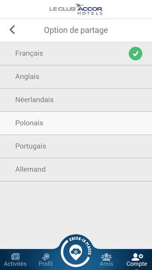
Task: Tap the Option de partage title
Action: point(76,30)
